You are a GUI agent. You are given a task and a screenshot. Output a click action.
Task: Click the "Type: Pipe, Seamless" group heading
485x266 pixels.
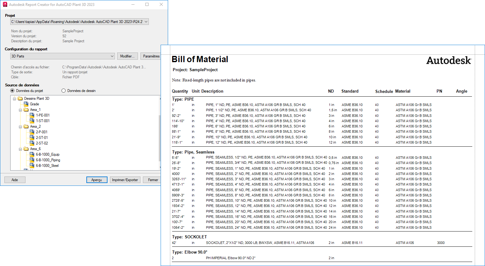193,152
